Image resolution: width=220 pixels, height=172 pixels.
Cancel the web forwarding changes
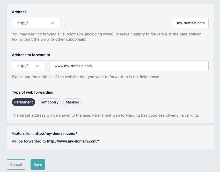(x=16, y=164)
